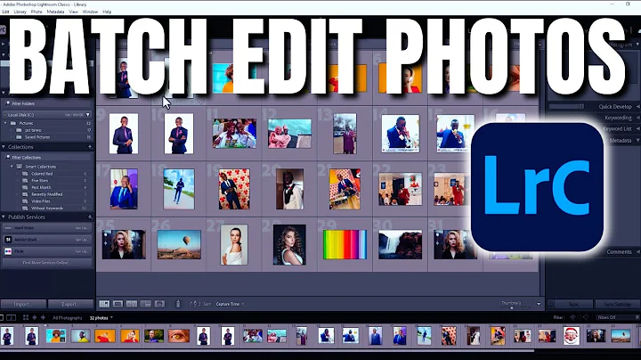Screen dimensions: 641x360
Task: Click Smart Collections set icon
Action: coord(20,167)
